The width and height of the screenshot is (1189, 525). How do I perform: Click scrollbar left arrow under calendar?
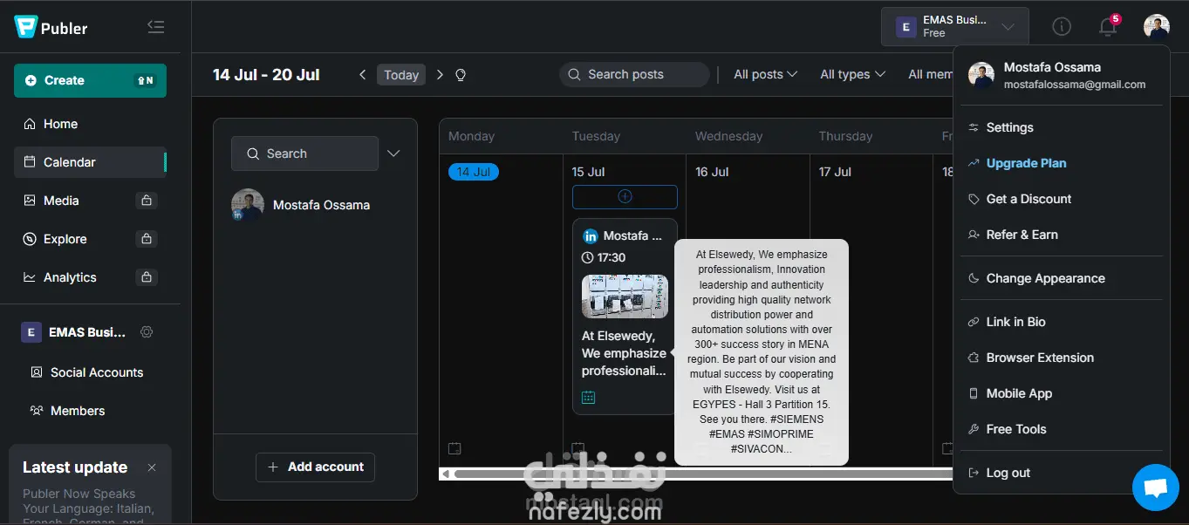point(446,474)
